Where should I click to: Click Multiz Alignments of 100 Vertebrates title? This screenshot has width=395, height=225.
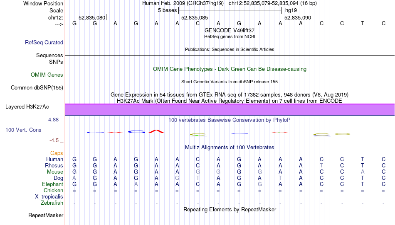pos(230,148)
